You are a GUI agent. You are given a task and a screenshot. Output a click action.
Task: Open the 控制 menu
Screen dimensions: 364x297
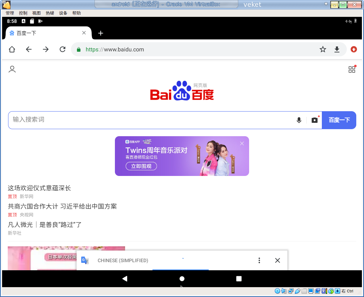[x=23, y=13]
